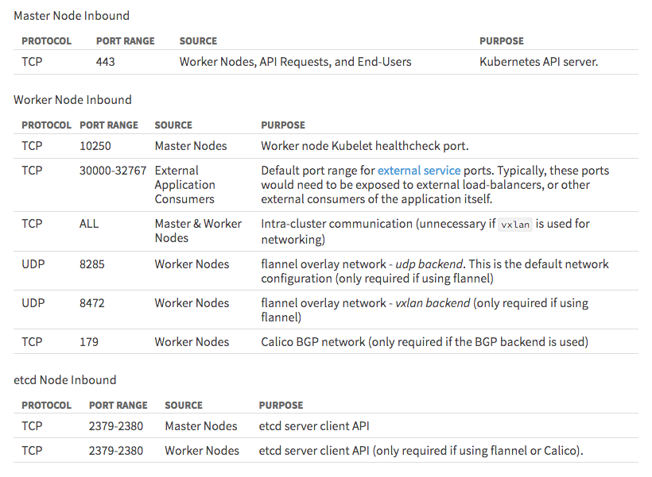This screenshot has width=652, height=477.
Task: Click the ALL port range cell
Action: tap(89, 224)
